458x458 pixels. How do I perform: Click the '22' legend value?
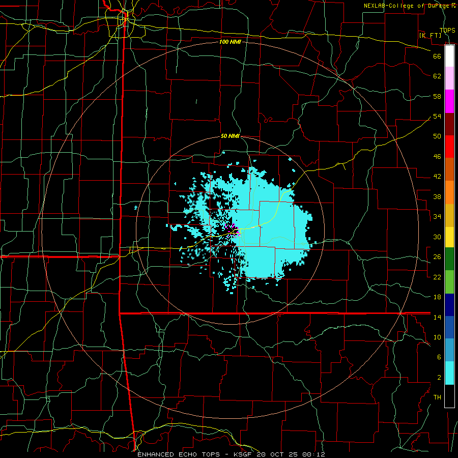[x=437, y=277]
